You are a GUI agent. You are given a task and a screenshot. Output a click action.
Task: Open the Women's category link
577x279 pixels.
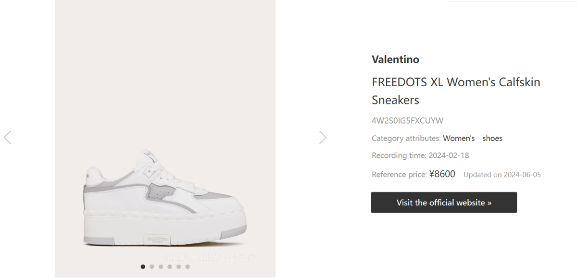pyautogui.click(x=459, y=139)
